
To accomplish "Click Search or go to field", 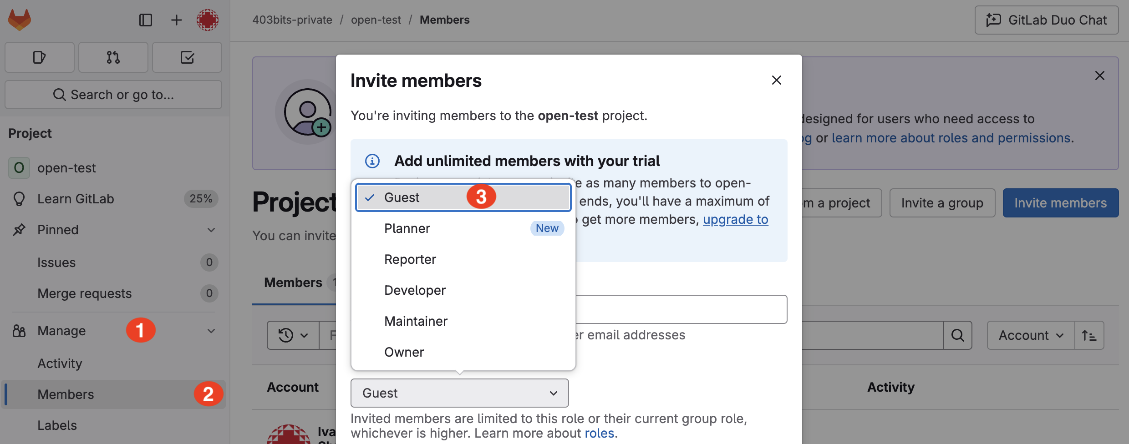I will pyautogui.click(x=113, y=95).
